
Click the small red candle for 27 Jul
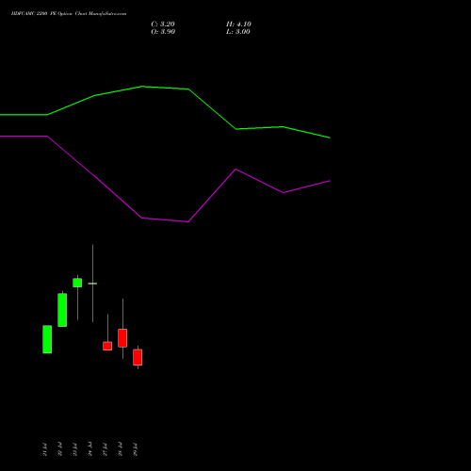[107, 346]
